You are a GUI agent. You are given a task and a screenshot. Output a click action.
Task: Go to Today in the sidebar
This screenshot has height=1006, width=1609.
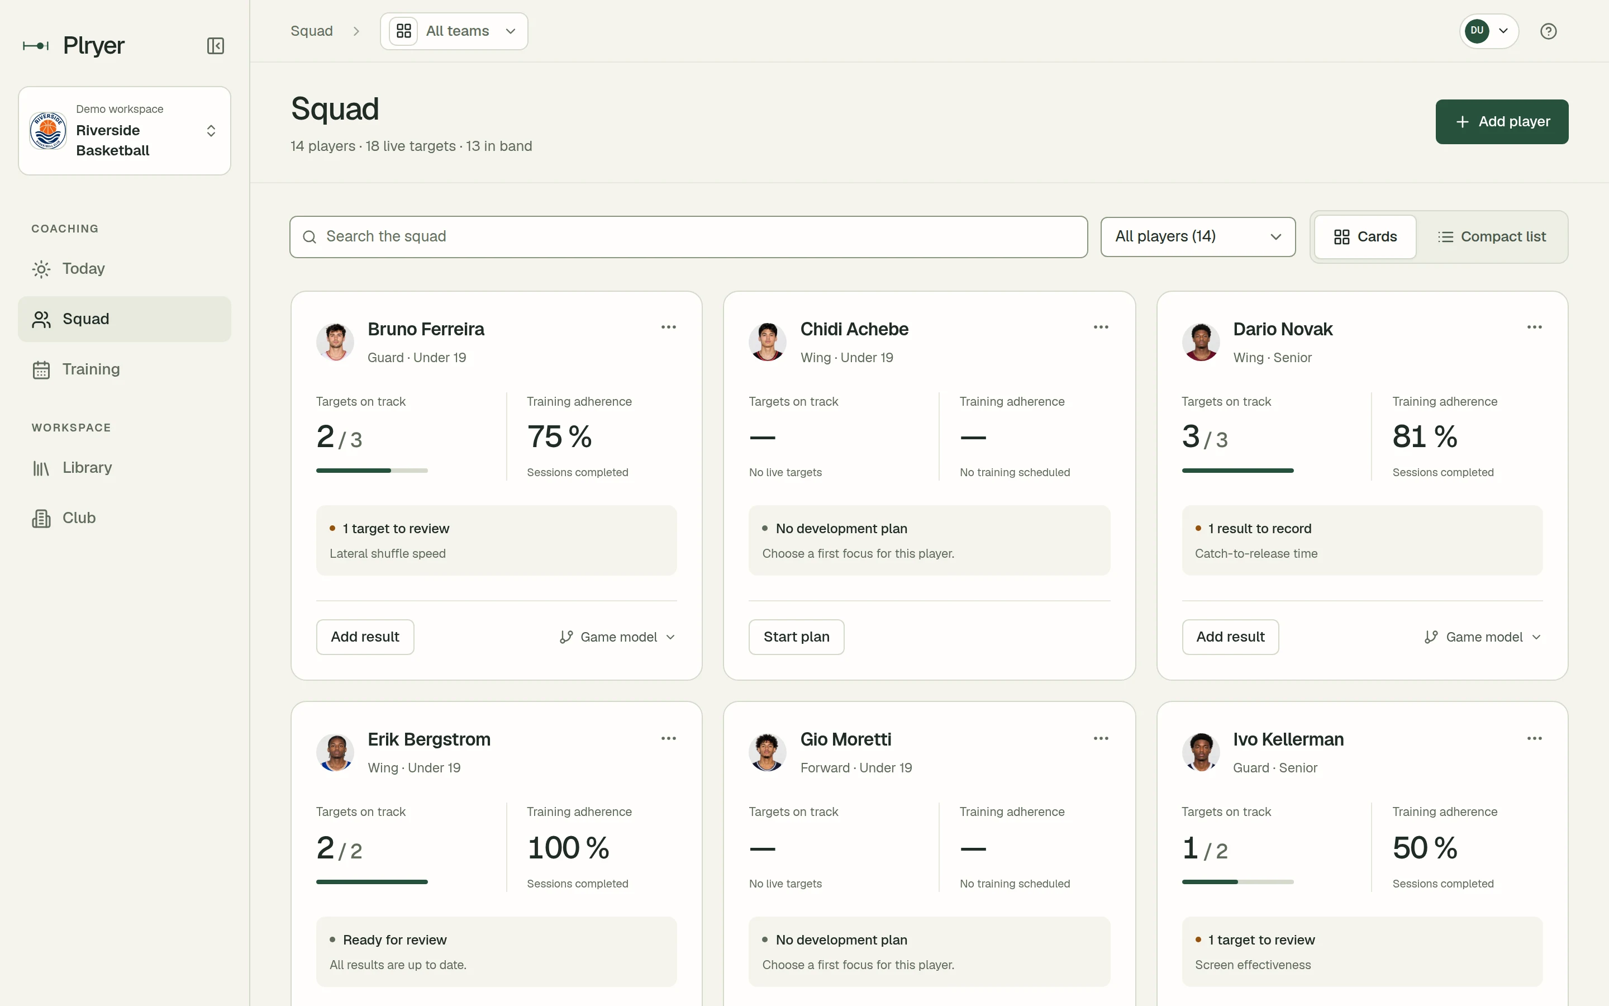tap(125, 269)
